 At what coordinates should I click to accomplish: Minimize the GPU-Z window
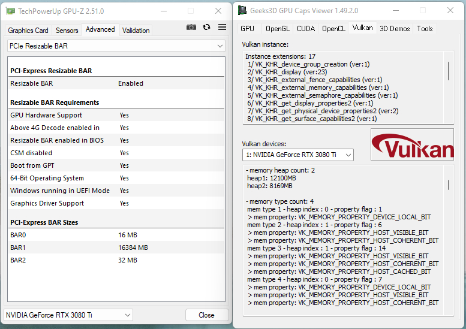pyautogui.click(x=164, y=11)
